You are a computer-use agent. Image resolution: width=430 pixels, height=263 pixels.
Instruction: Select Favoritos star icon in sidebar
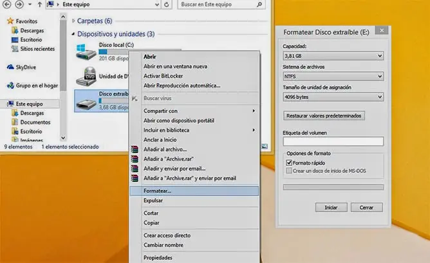point(10,21)
